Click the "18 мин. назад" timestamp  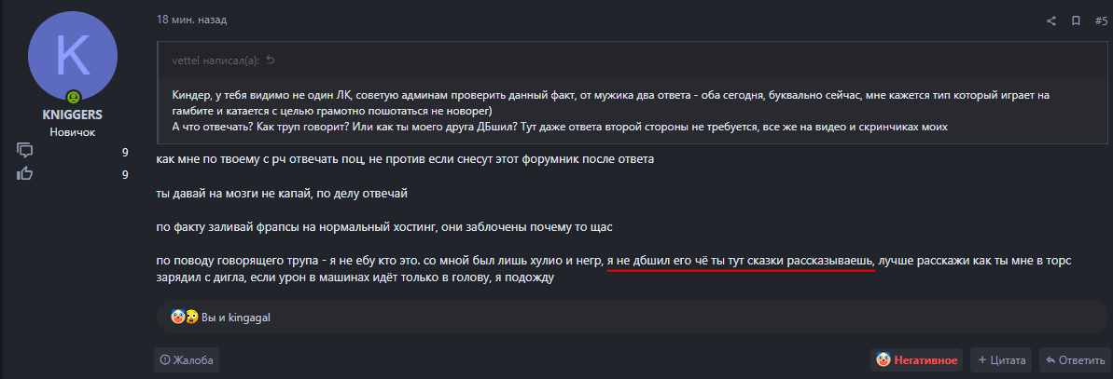[191, 20]
